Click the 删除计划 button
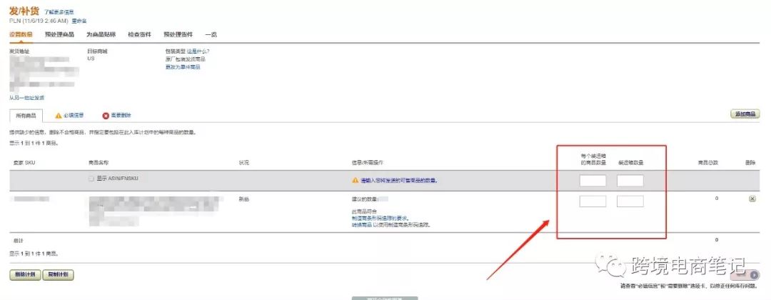This screenshot has height=300, width=771. [26, 275]
